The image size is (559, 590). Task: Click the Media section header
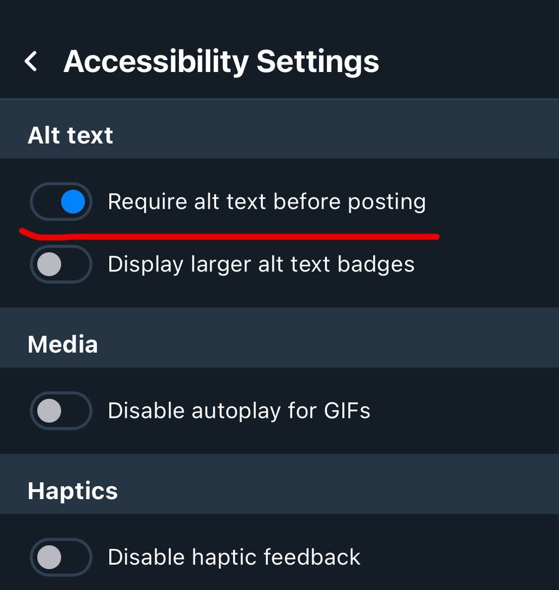[x=62, y=344]
